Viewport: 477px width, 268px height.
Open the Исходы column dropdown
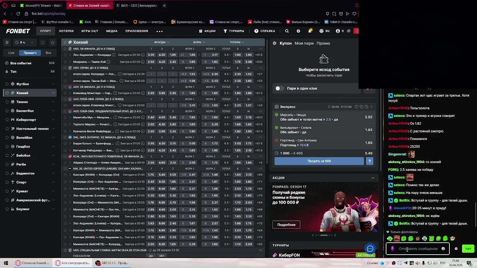click(162, 42)
